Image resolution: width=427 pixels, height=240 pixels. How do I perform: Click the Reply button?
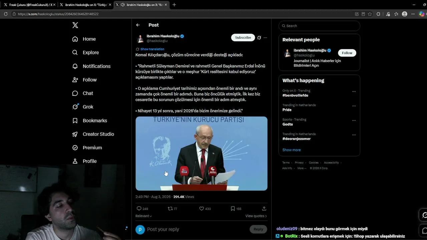(x=258, y=229)
